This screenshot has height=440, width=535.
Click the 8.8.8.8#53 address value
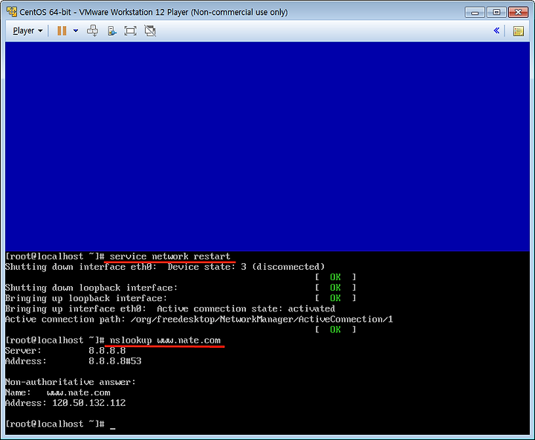[x=115, y=361]
